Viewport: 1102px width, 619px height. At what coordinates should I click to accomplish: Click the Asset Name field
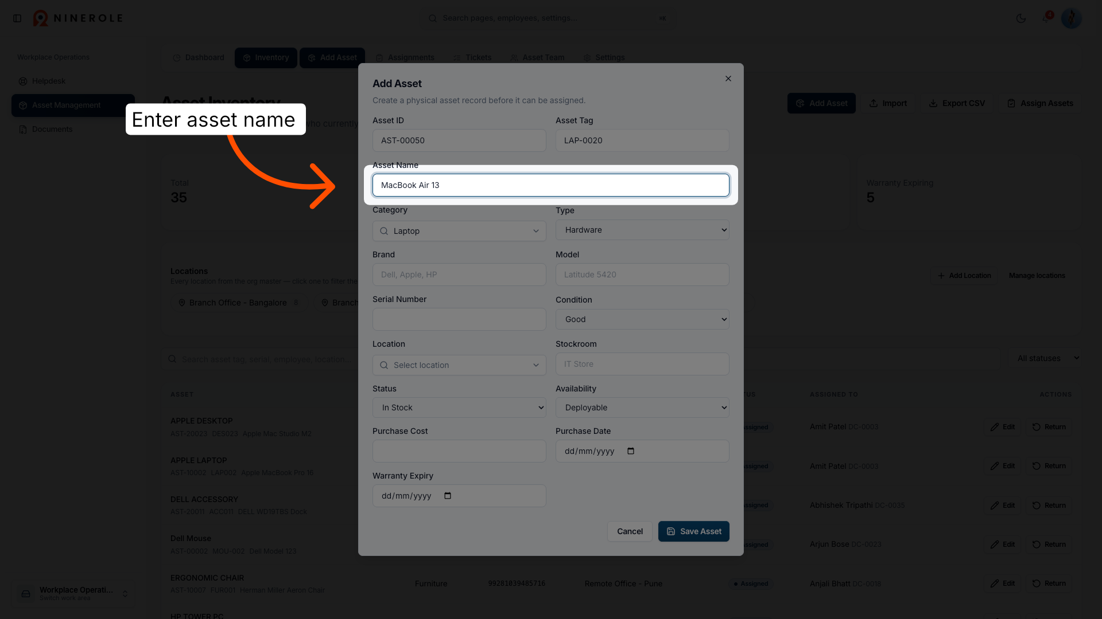pos(551,185)
